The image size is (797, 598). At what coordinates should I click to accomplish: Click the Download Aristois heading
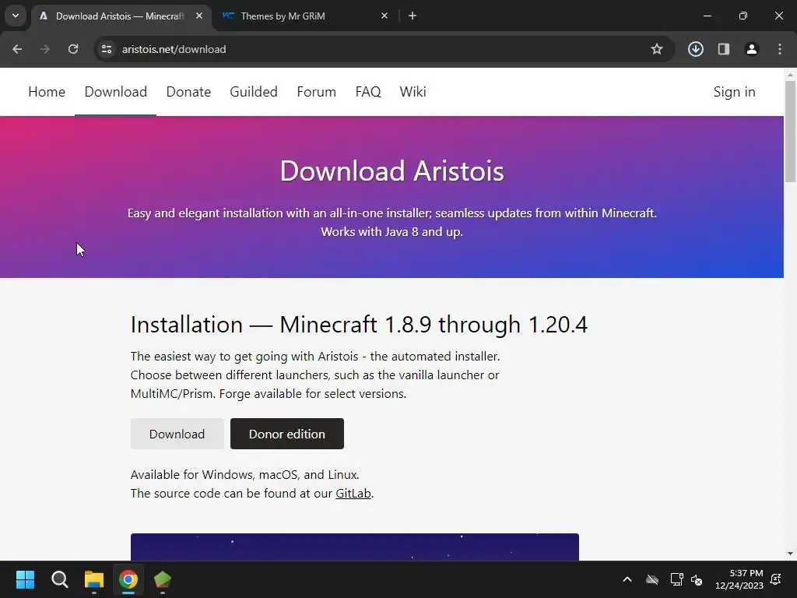[392, 171]
